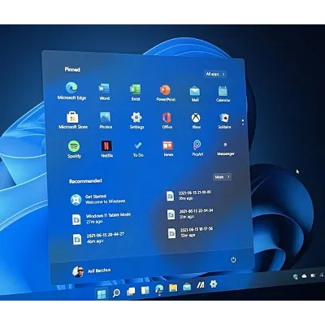Start the Solitaire game
325x325 pixels.
coord(225,121)
